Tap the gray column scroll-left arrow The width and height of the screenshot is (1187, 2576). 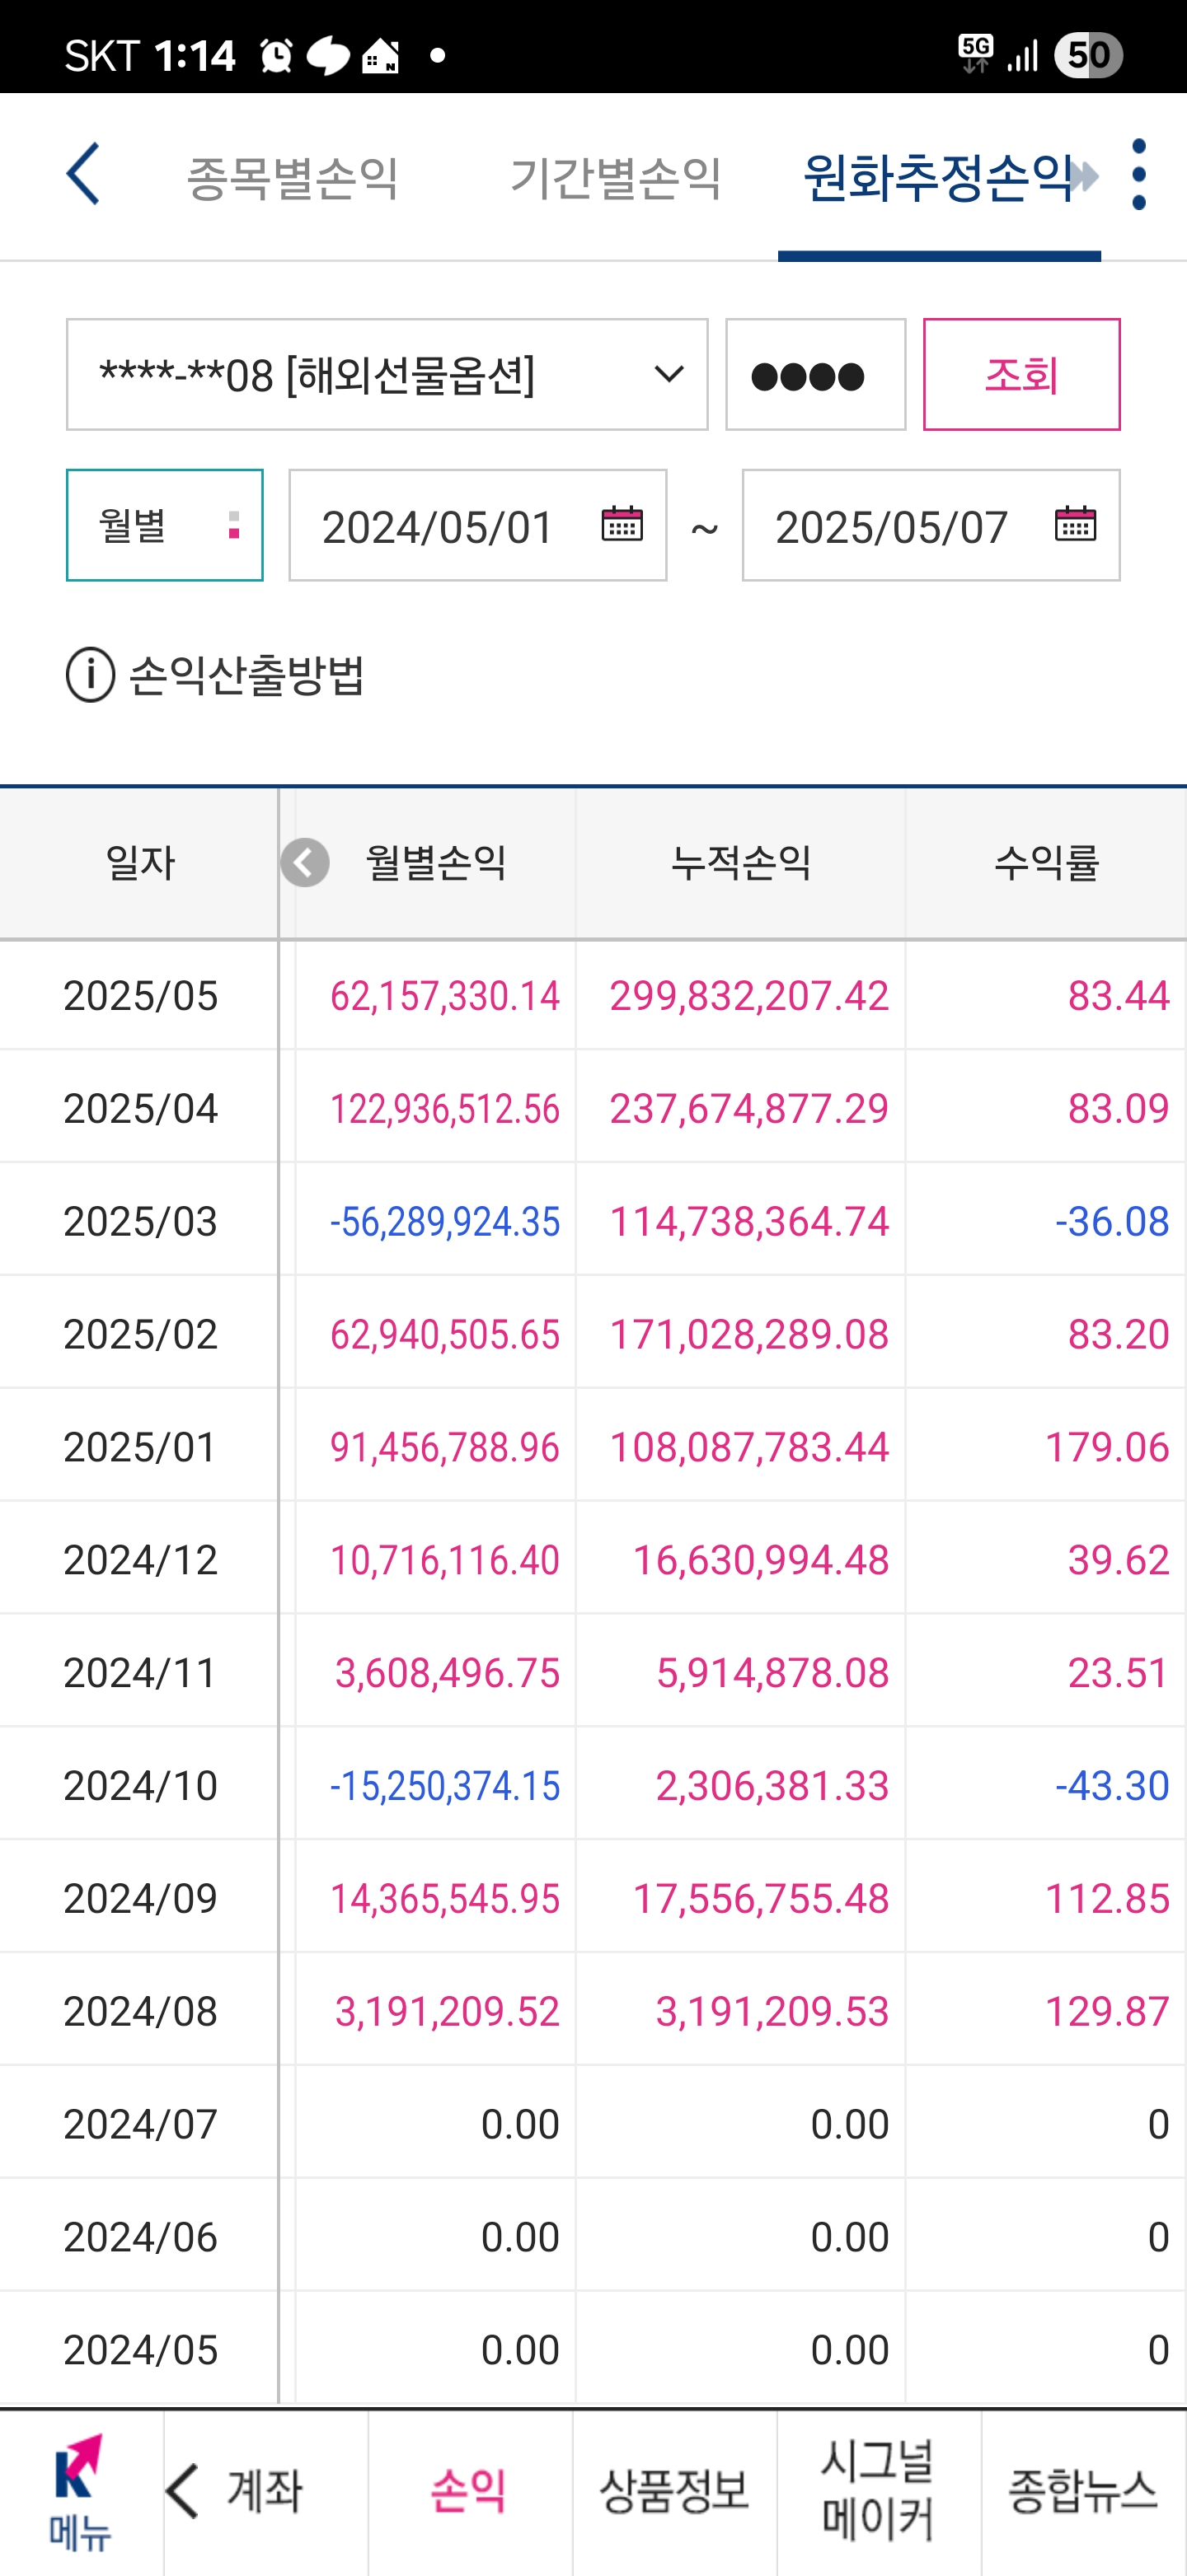tap(305, 862)
